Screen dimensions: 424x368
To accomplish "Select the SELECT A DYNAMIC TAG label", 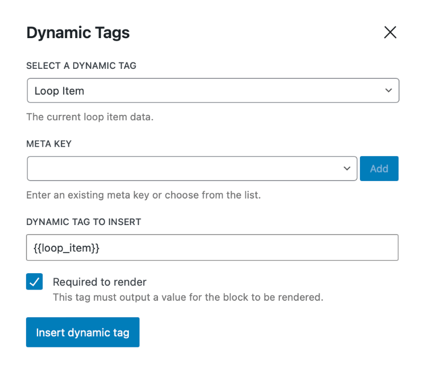I will point(81,66).
